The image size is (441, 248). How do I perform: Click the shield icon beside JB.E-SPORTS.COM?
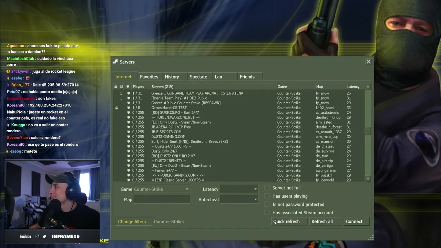pyautogui.click(x=129, y=132)
